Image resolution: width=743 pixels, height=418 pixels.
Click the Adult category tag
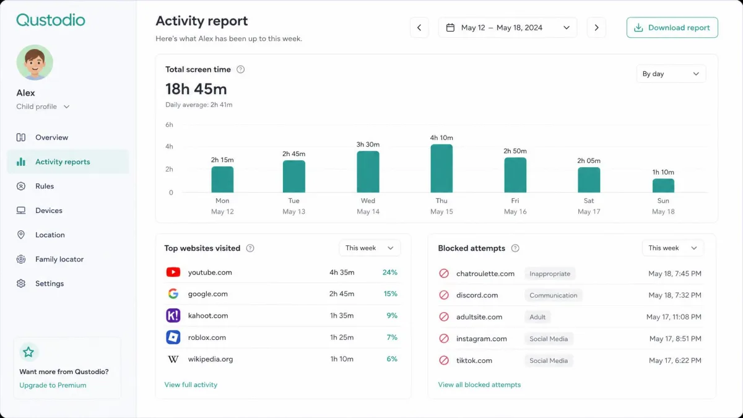point(537,317)
